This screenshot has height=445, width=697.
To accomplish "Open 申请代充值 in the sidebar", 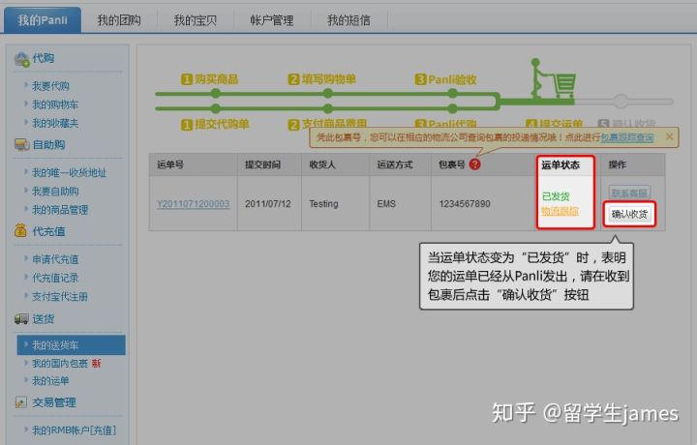I will tap(55, 259).
